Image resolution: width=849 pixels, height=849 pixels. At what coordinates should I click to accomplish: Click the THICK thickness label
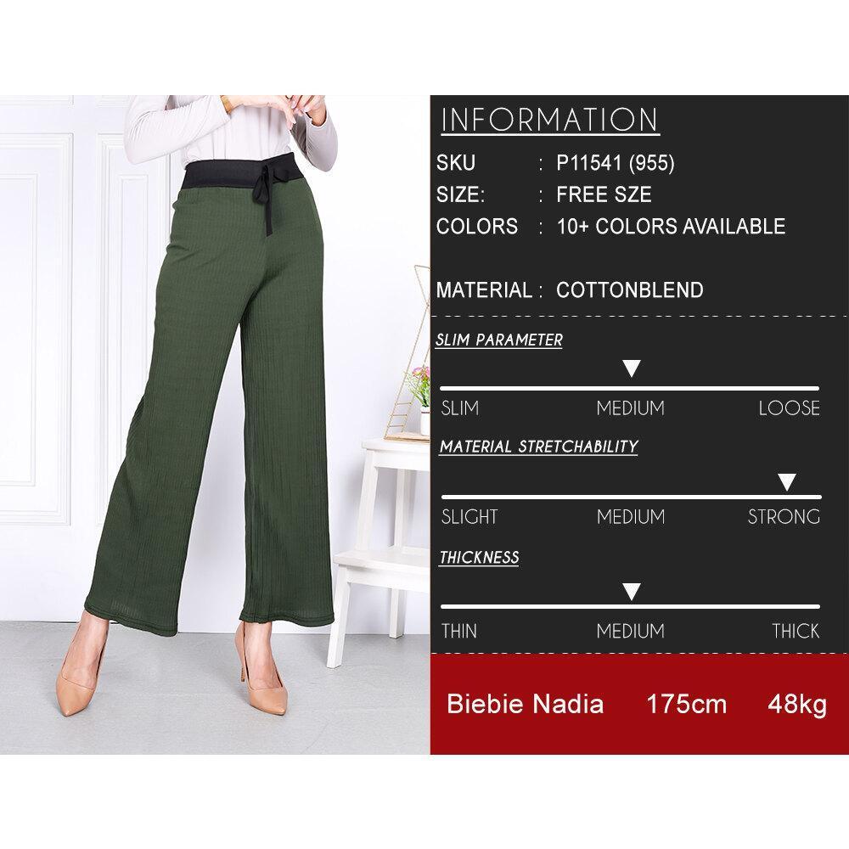point(796,632)
